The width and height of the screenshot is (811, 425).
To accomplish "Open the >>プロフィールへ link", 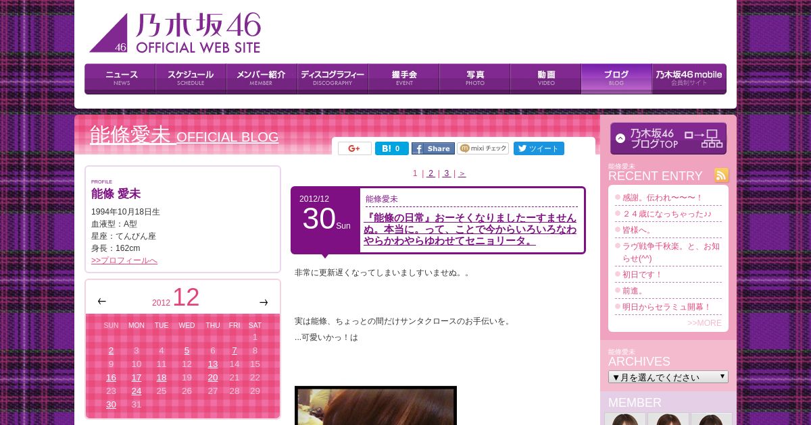I will (124, 260).
